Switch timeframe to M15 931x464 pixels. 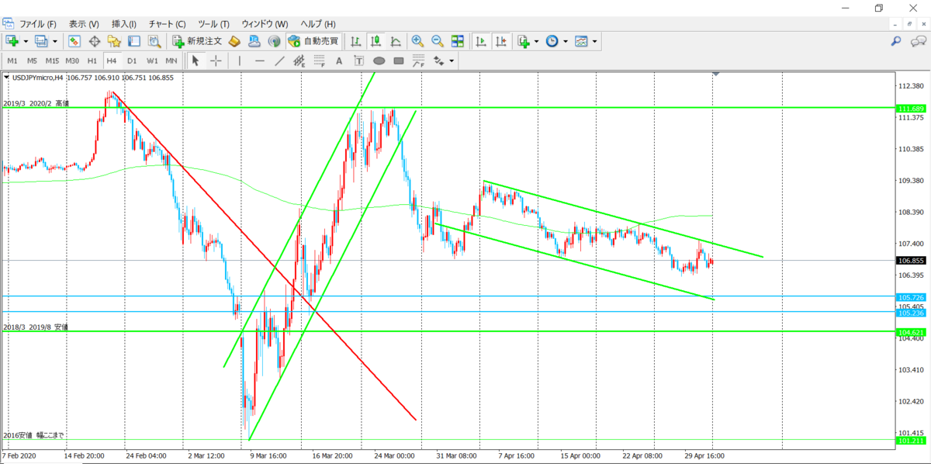click(x=52, y=61)
